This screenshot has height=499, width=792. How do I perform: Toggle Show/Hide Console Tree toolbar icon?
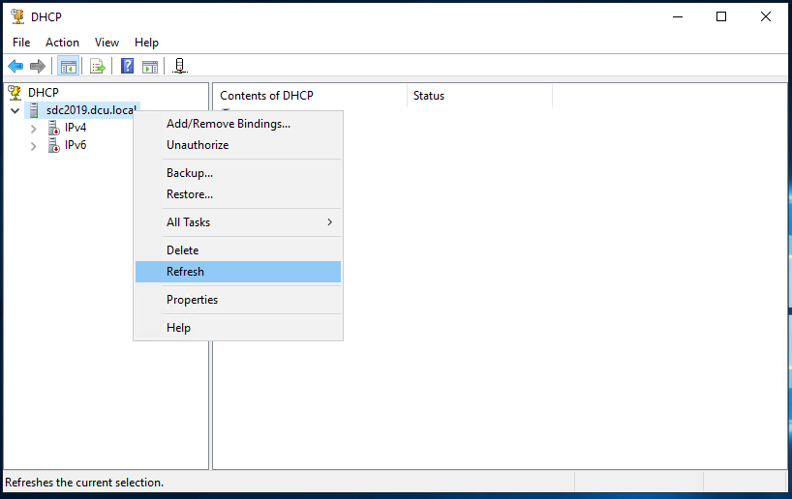[68, 66]
